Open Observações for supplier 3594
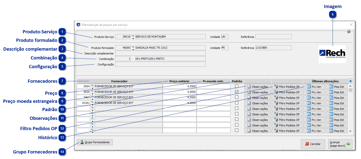 coord(257,87)
